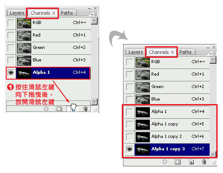This screenshot has width=223, height=173.
Task: Select Green channel thumbnail in left panel
Action: [24, 48]
